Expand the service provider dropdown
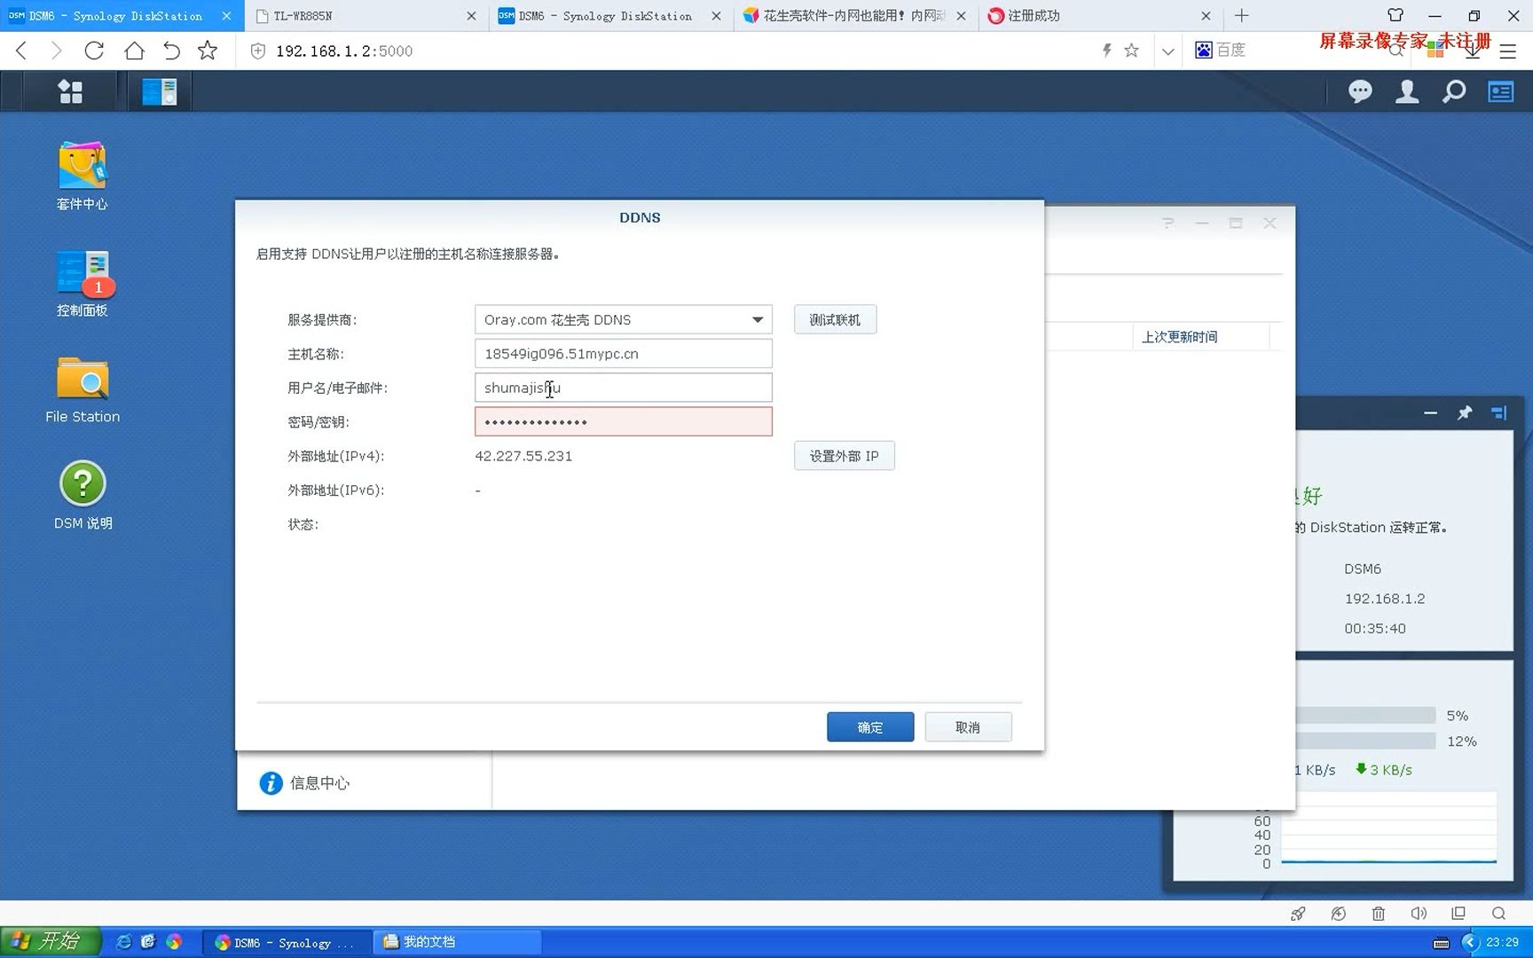 tap(757, 320)
